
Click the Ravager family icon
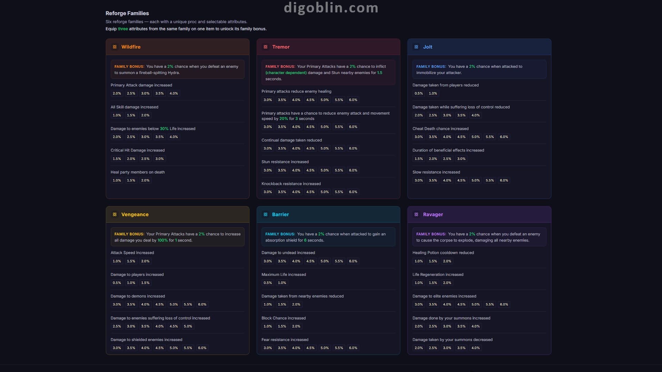coord(417,214)
